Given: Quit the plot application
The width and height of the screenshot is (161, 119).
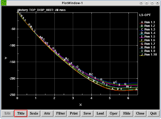Looking at the screenshot, I should coord(153,113).
